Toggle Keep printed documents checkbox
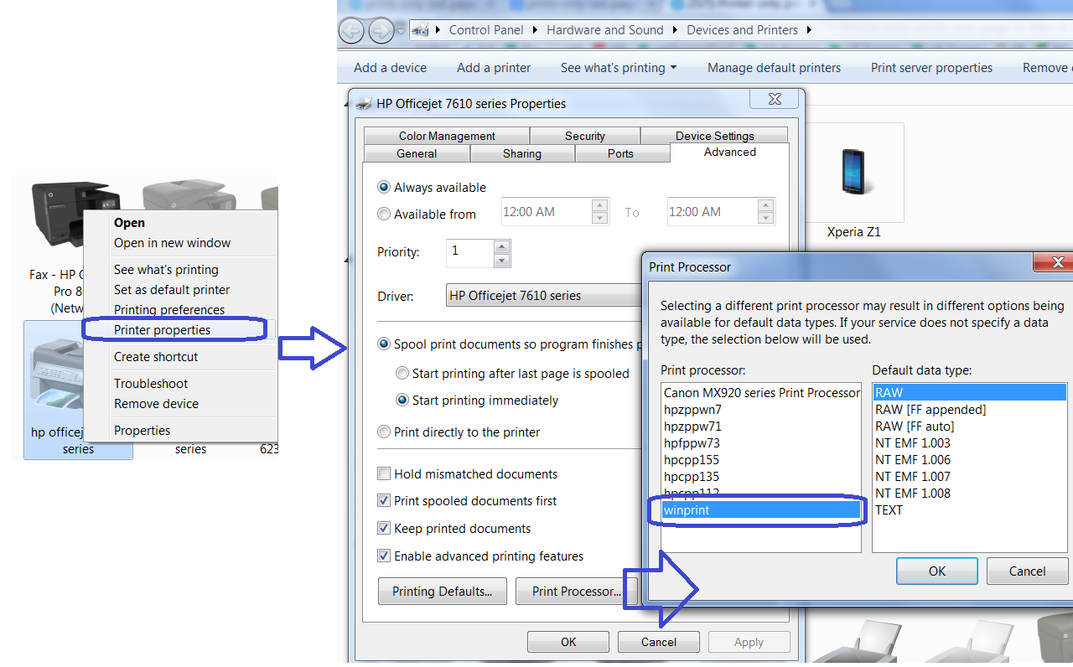The width and height of the screenshot is (1073, 667). pos(384,529)
